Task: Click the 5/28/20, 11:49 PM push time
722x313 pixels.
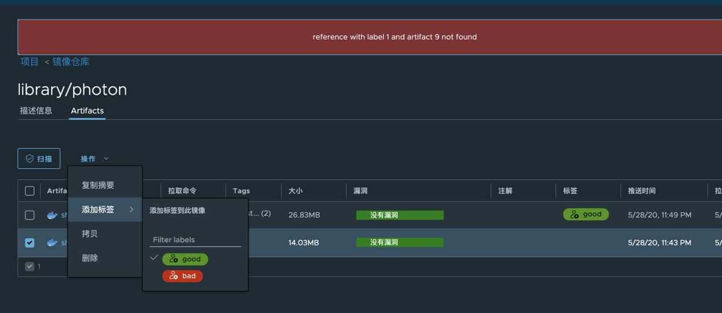Action: 659,215
